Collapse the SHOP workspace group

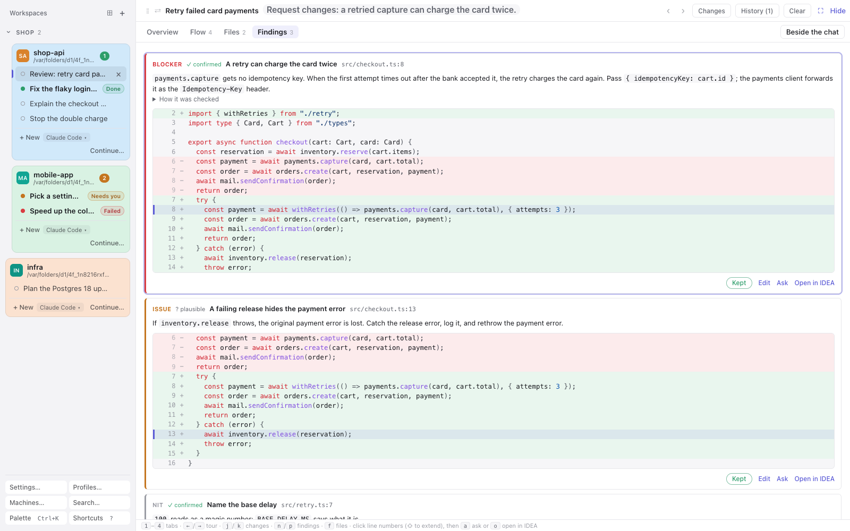[x=8, y=32]
